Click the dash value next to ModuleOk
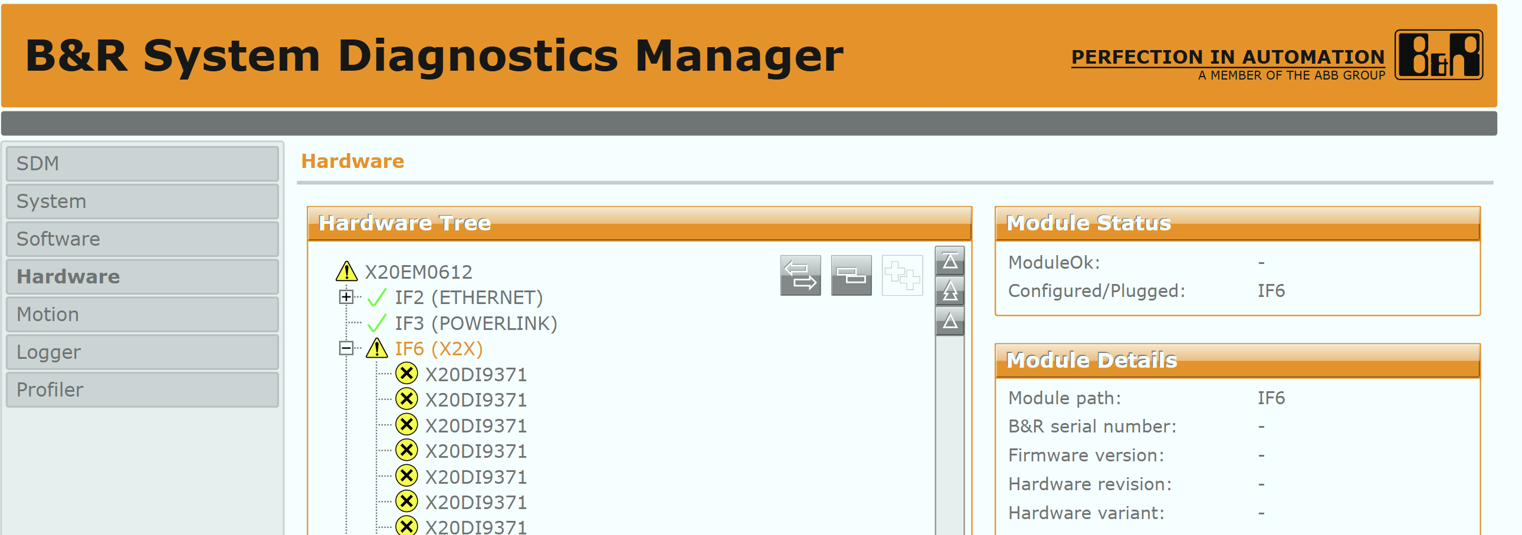 (1261, 262)
